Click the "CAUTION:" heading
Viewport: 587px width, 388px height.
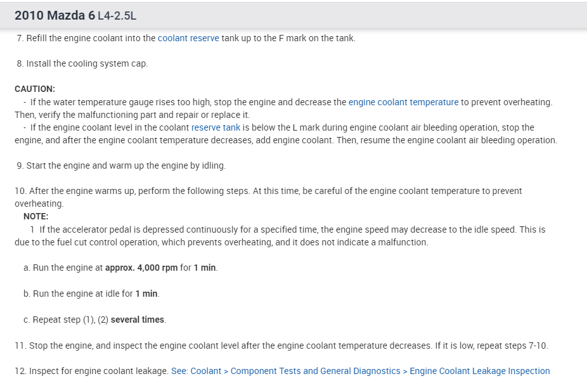coord(35,89)
